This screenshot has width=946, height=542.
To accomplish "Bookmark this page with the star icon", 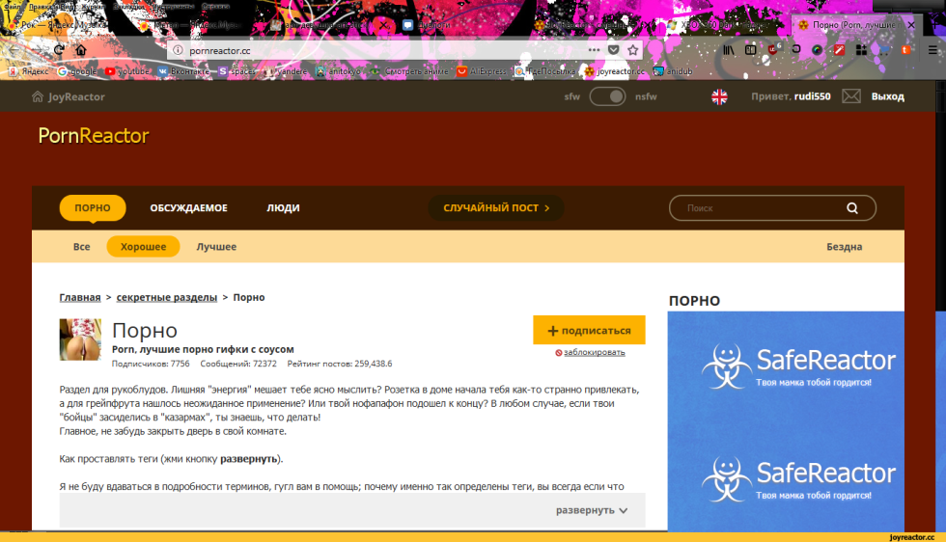I will coord(633,49).
